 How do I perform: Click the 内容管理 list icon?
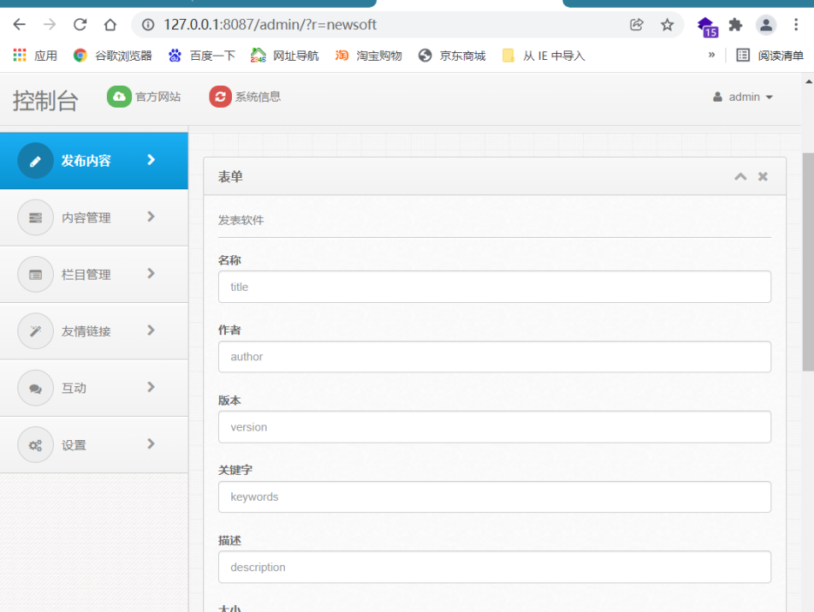(35, 217)
